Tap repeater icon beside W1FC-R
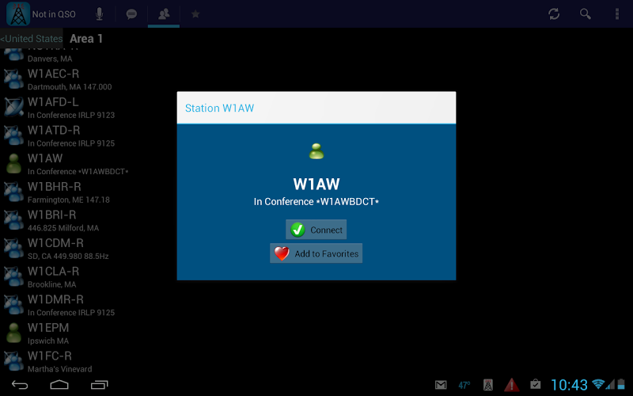 pyautogui.click(x=13, y=361)
